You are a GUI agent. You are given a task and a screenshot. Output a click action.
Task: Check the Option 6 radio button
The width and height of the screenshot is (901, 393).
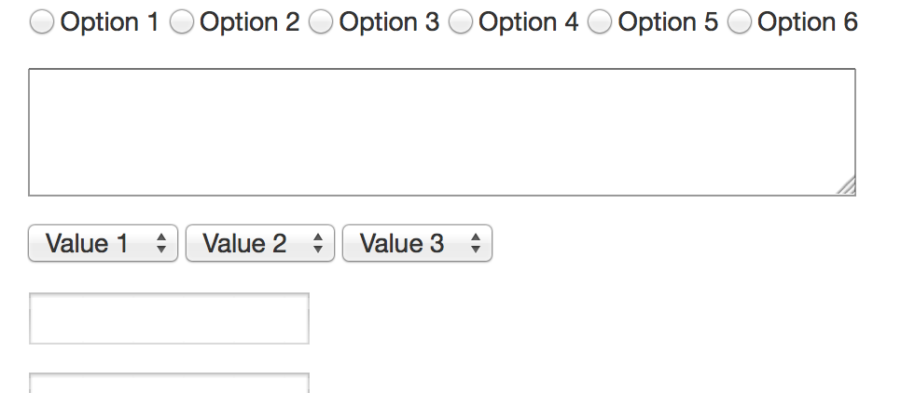[x=740, y=23]
